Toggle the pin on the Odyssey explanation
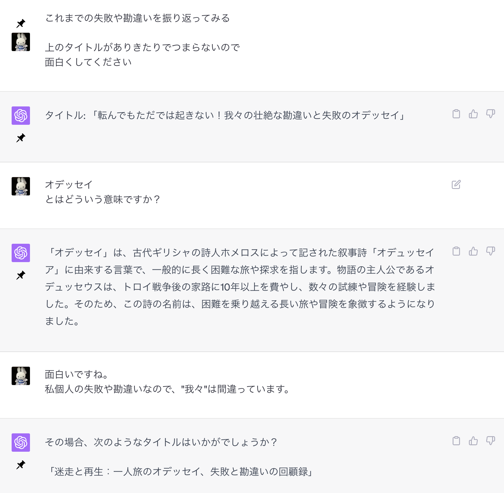Viewport: 504px width, 493px height. (x=20, y=275)
